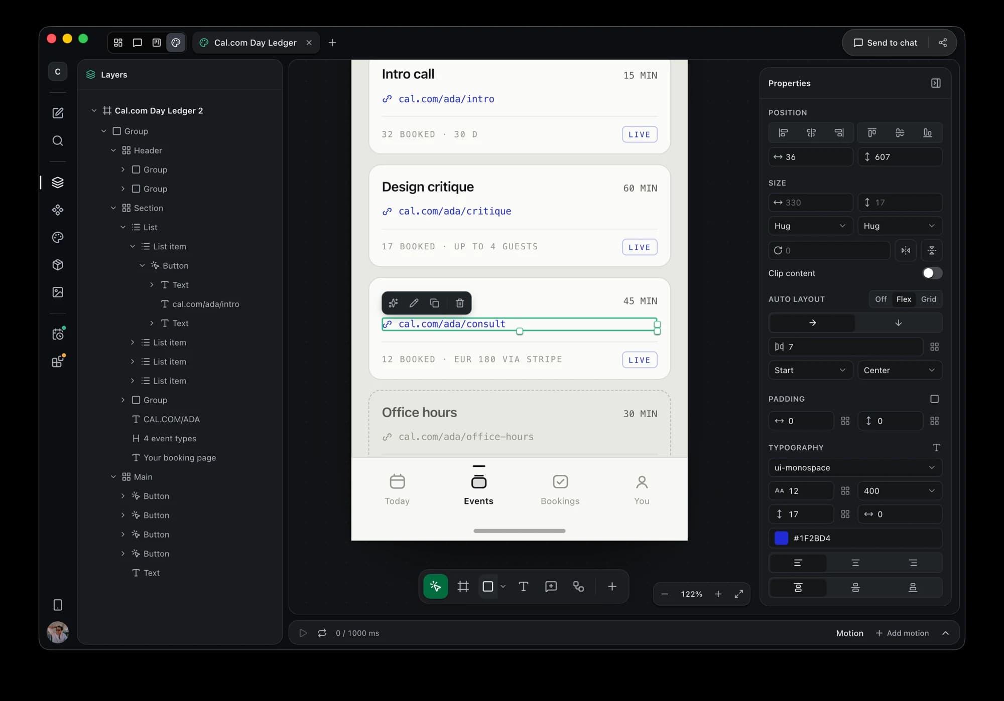Set text alignment to center
The image size is (1004, 701).
(x=855, y=563)
